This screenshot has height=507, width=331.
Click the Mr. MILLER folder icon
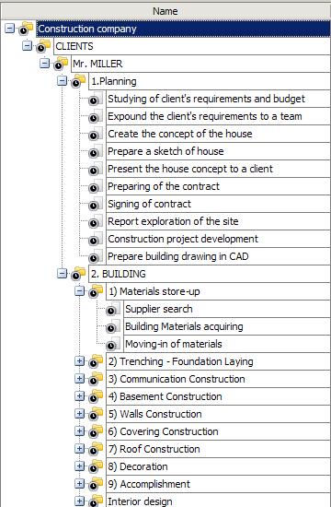point(61,64)
